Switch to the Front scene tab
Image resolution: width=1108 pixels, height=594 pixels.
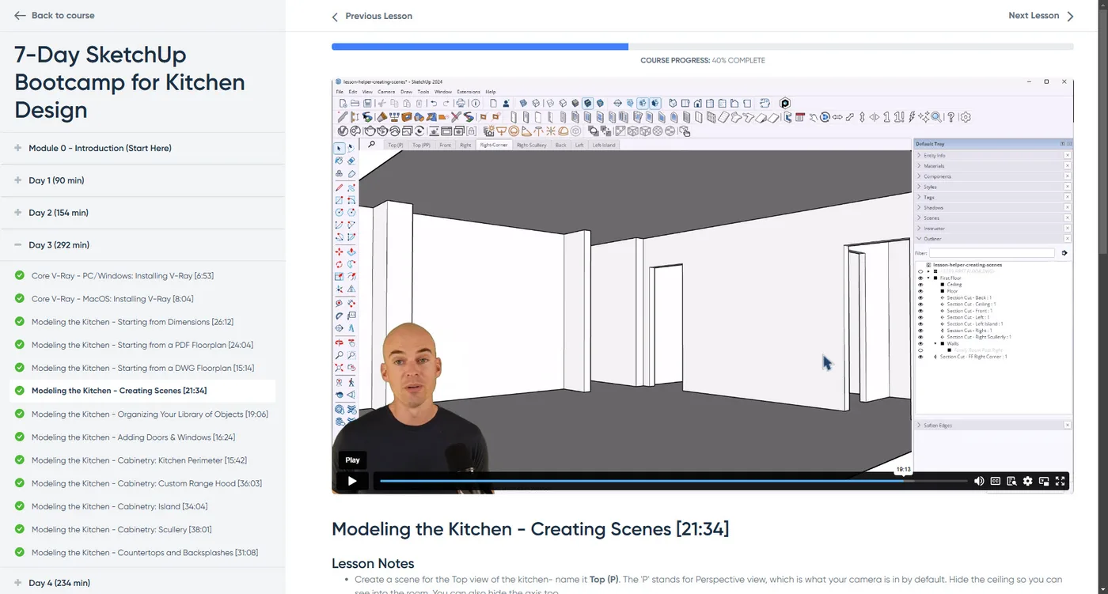pyautogui.click(x=445, y=145)
